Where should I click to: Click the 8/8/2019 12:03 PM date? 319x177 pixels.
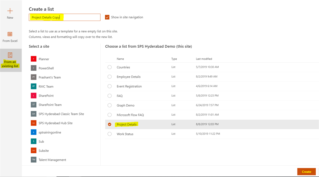click(207, 124)
